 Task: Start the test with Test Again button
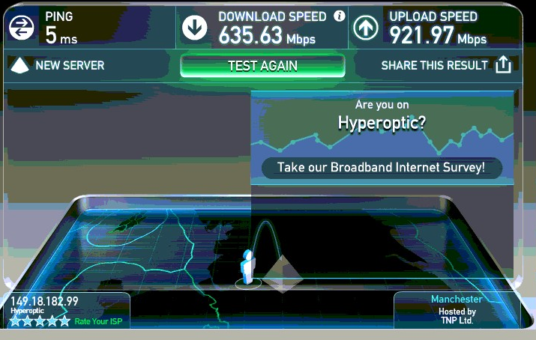262,66
